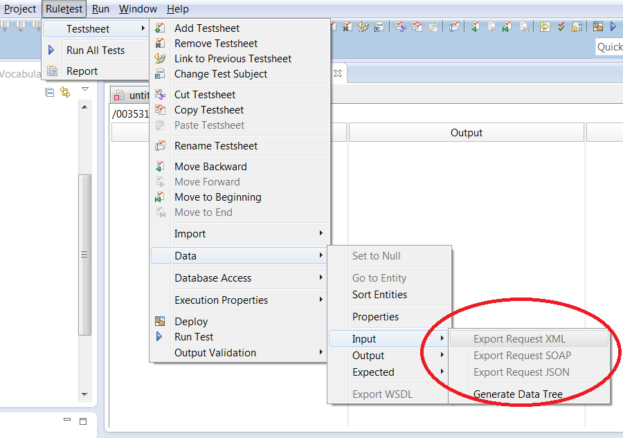Select Run All Tests

[x=96, y=51]
